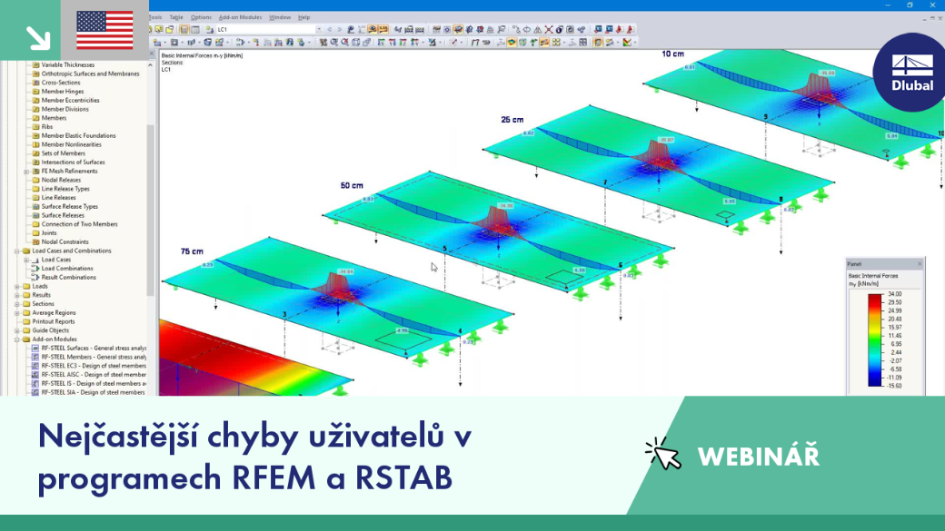Open the Add-on Modules menu

click(x=240, y=17)
